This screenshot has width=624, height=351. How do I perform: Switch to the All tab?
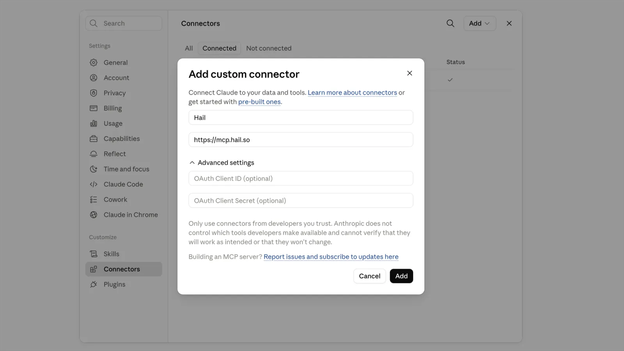[189, 48]
